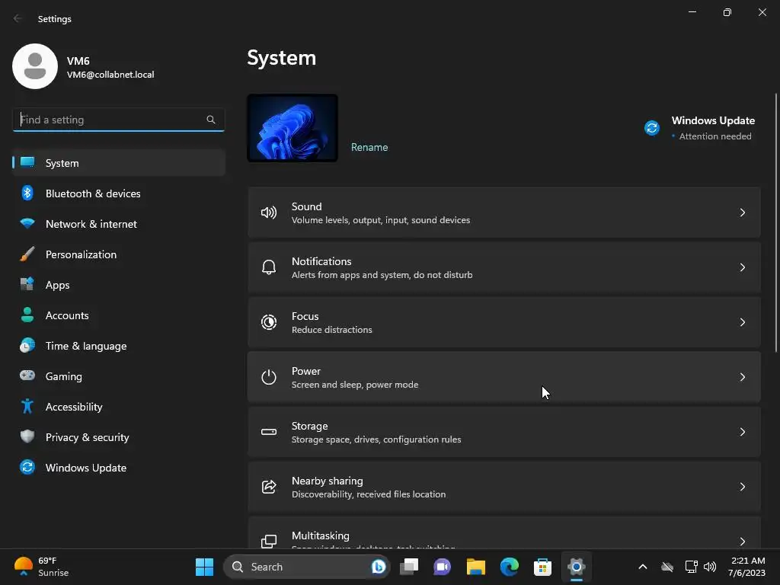Open Privacy & security section

coord(119,437)
